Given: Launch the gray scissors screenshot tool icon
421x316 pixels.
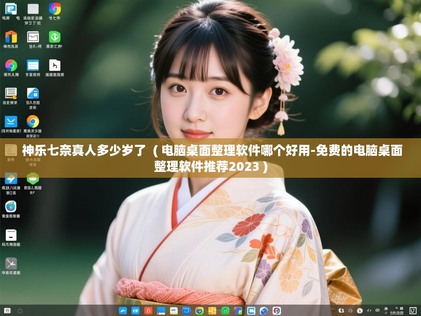Looking at the screenshot, I should [x=11, y=263].
